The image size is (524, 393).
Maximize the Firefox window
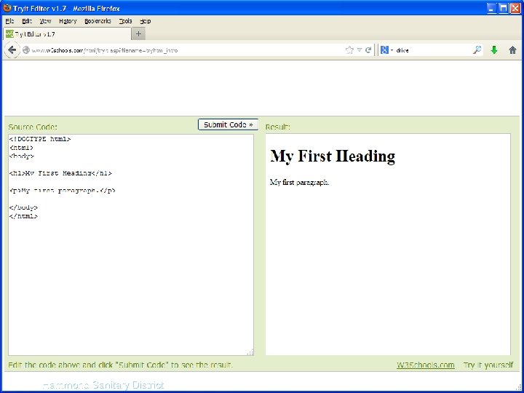[503, 8]
